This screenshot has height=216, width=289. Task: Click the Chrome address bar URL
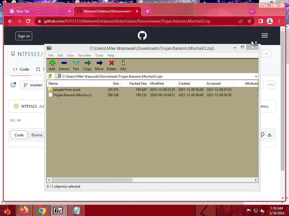(x=127, y=21)
